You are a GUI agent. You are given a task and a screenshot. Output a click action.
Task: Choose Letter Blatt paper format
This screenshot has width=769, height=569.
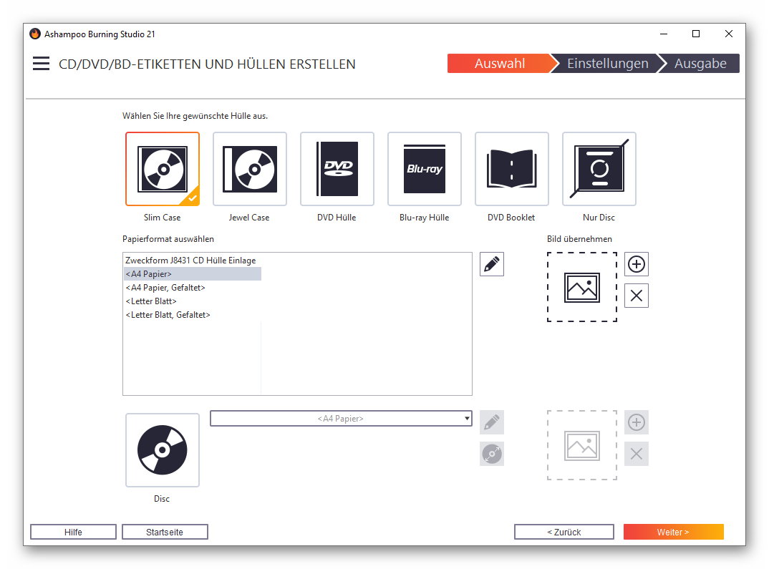coord(151,301)
